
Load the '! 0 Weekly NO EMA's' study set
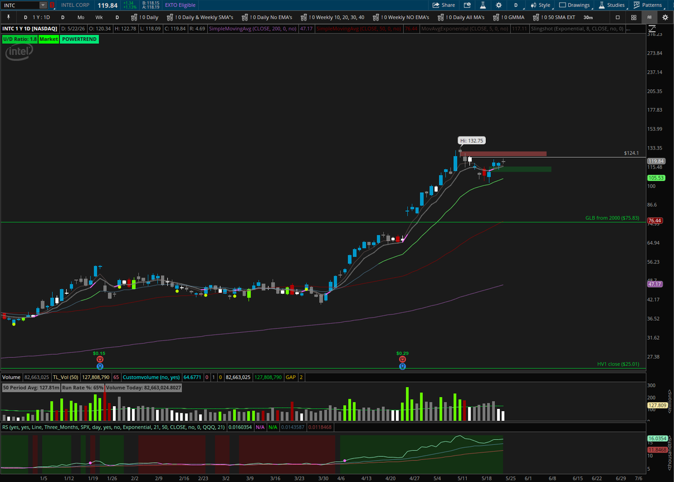(x=402, y=17)
